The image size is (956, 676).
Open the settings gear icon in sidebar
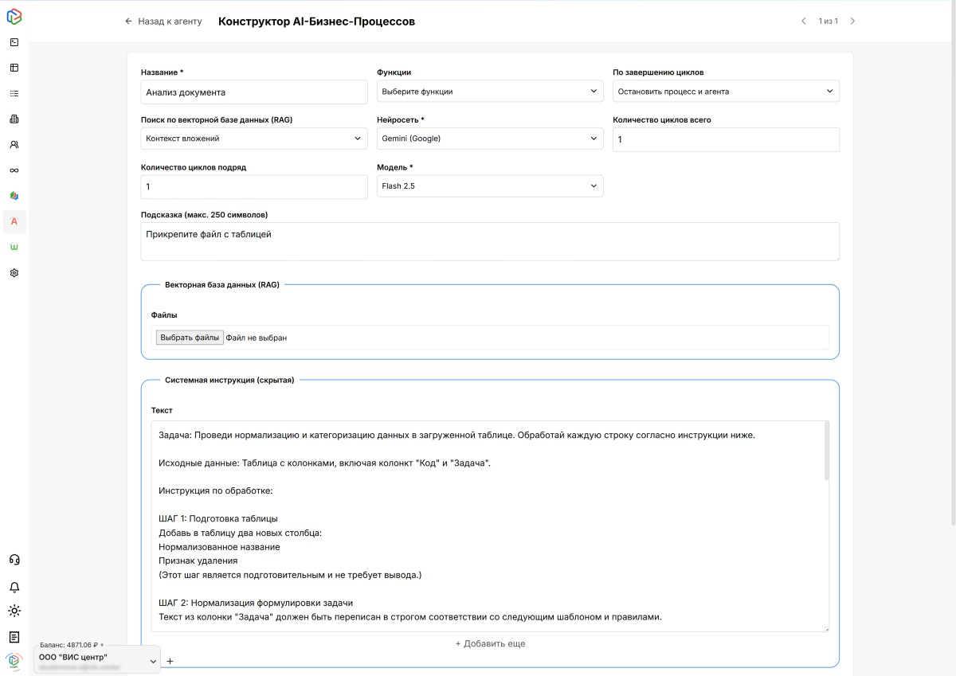click(x=14, y=272)
